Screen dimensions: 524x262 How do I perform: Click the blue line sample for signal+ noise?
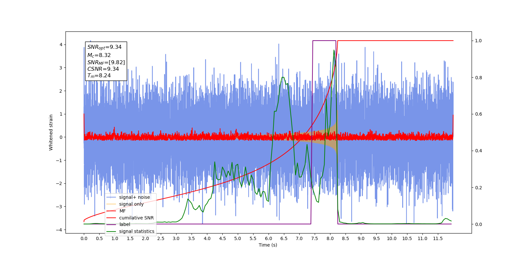[x=111, y=197]
